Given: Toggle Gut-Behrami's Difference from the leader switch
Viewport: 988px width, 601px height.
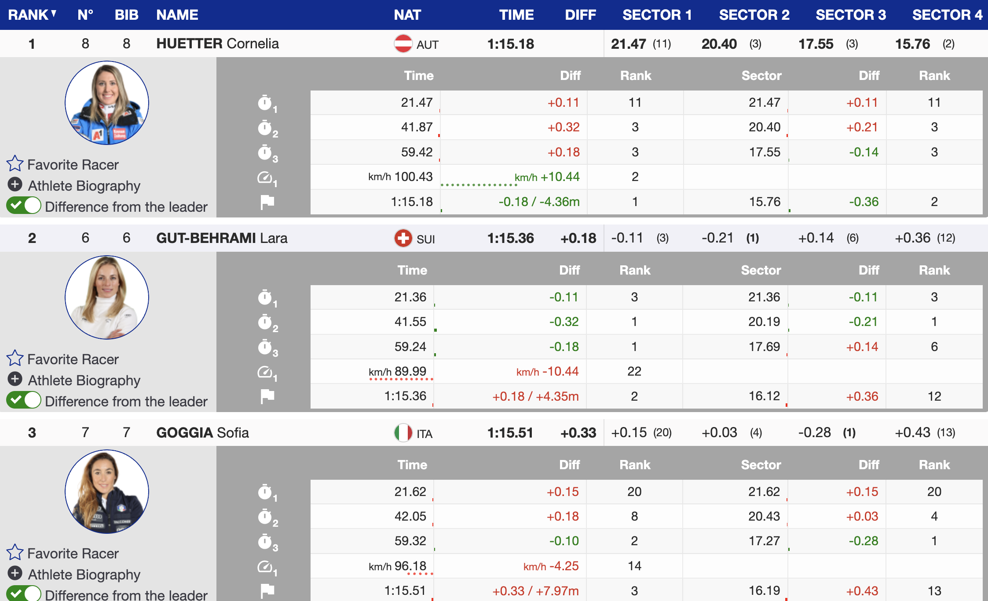Looking at the screenshot, I should point(24,400).
